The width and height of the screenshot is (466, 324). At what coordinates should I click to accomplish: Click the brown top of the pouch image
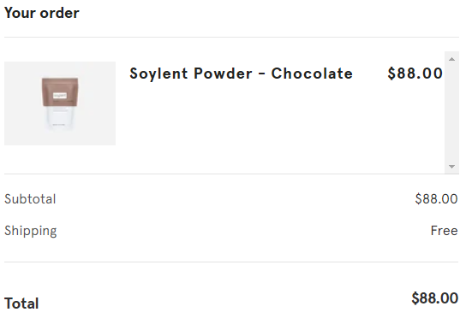(60, 92)
